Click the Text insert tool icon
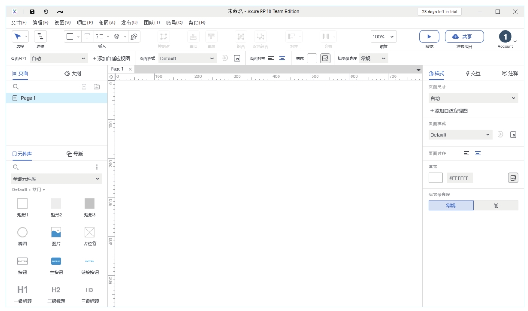The width and height of the screenshot is (528, 311). point(86,36)
